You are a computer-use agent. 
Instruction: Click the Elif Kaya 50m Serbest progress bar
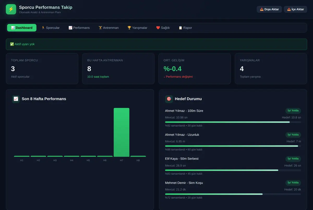pyautogui.click(x=233, y=170)
